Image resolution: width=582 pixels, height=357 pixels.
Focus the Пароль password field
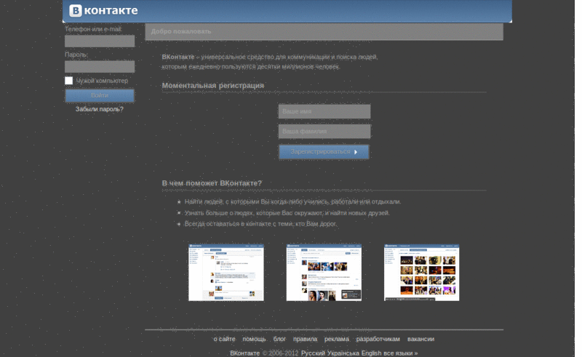tap(100, 67)
